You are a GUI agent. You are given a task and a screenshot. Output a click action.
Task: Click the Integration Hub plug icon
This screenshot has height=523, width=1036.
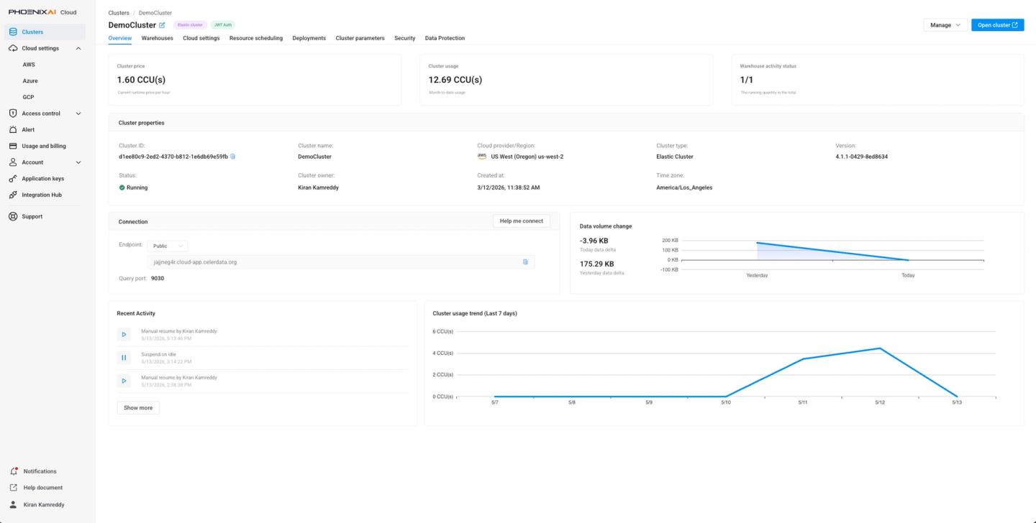coord(13,195)
